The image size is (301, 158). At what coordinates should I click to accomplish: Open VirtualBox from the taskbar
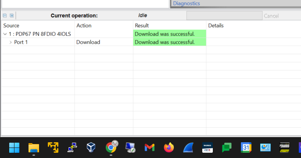(91, 147)
